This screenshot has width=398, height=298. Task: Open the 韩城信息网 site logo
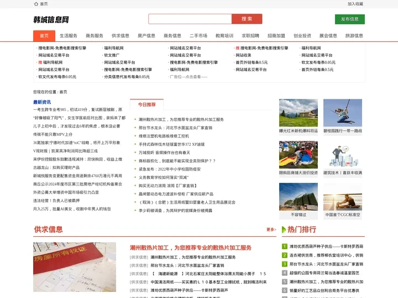[x=51, y=19]
